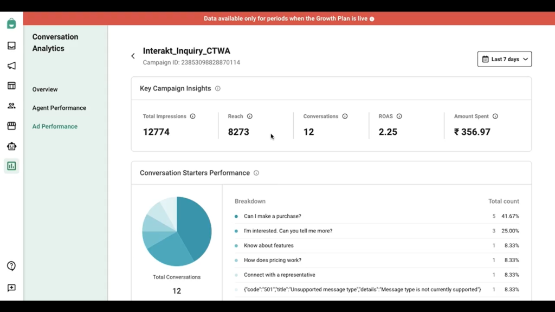This screenshot has height=312, width=555.
Task: Select 'How does pricing work?' breakdown row
Action: tap(377, 260)
